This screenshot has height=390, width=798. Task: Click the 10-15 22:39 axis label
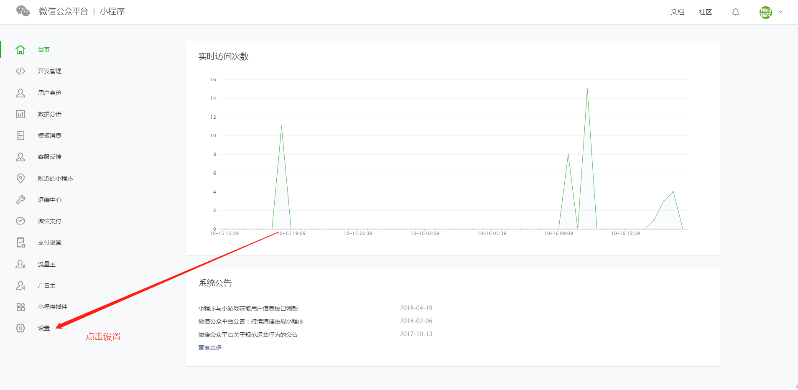pyautogui.click(x=358, y=233)
